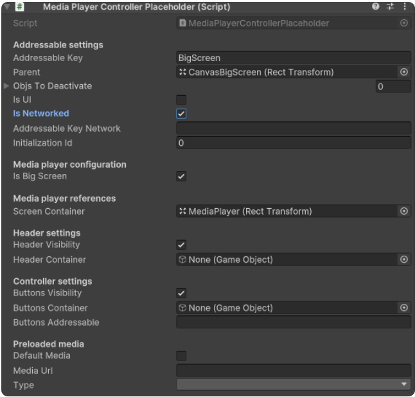The image size is (415, 397).
Task: Click the Addressable Key text field
Action: pyautogui.click(x=293, y=58)
